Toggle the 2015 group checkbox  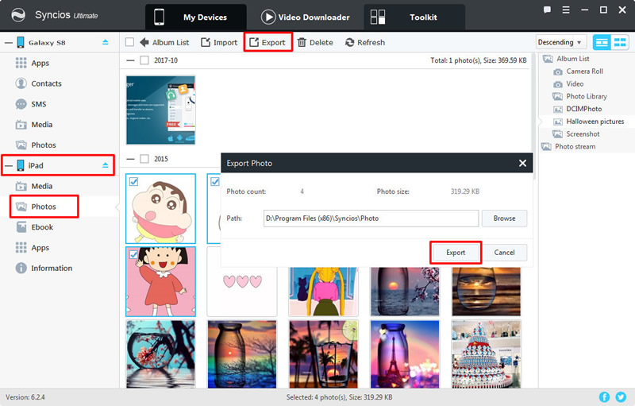pos(144,159)
